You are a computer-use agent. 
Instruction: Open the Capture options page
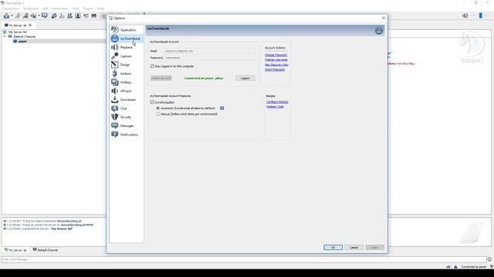tap(127, 56)
